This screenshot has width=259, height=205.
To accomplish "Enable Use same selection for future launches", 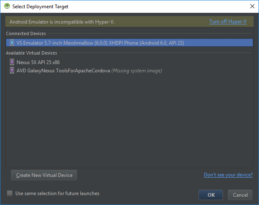I will (10, 193).
